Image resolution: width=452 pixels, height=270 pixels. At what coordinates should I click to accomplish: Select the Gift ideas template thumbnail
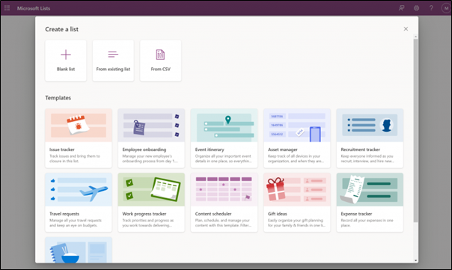coord(297,190)
